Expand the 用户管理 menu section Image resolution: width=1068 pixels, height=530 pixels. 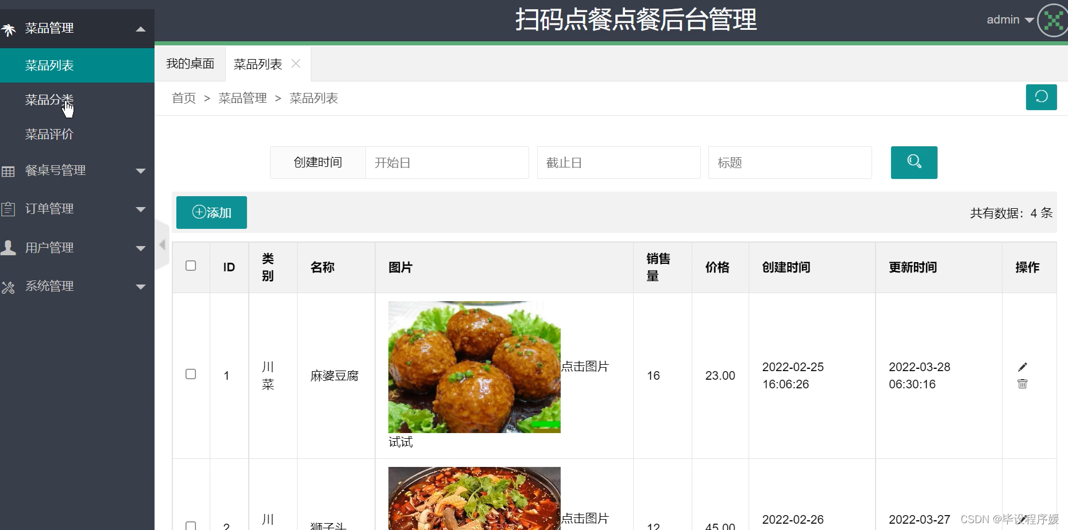pos(141,248)
